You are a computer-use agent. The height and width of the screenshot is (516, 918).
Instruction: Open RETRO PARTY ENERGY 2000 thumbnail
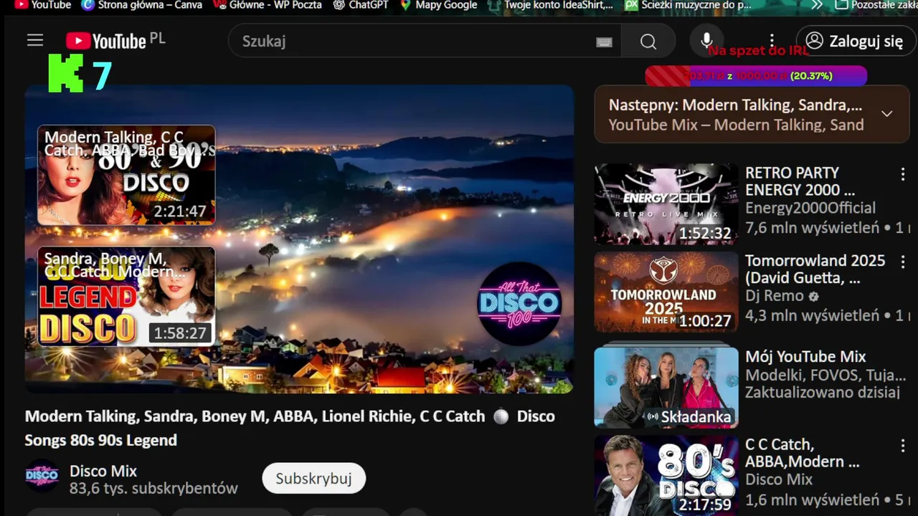(666, 204)
